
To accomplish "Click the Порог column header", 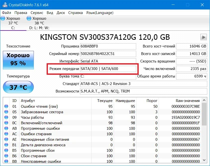I will [147, 101].
